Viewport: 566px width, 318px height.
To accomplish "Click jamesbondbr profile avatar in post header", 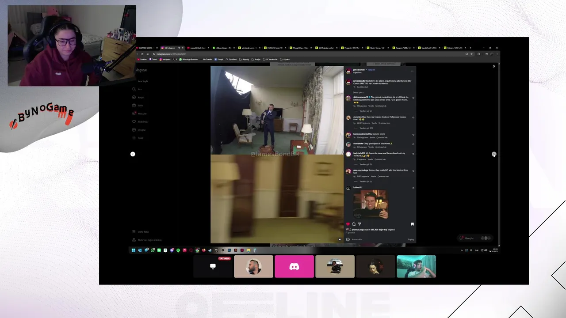I will [x=348, y=71].
